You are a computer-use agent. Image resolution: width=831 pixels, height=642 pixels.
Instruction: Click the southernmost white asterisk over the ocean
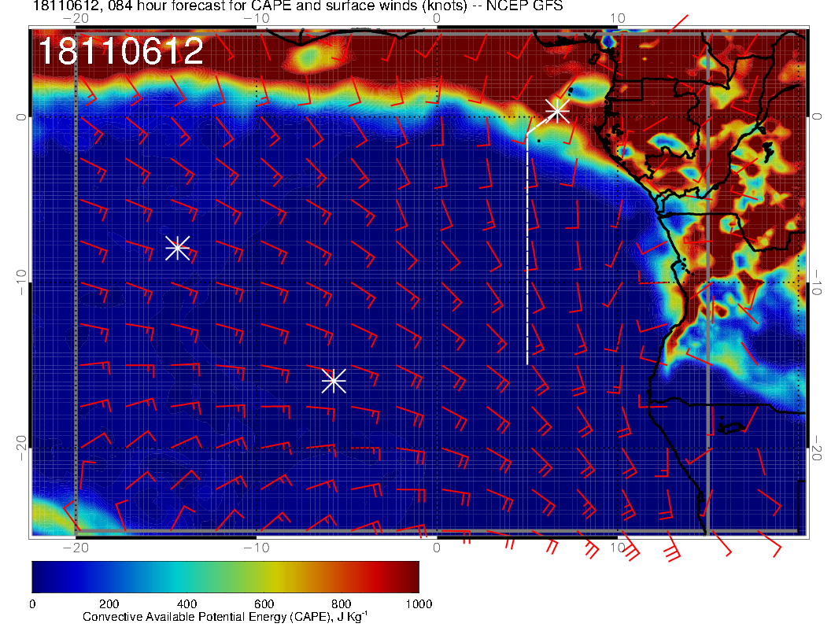click(x=333, y=380)
